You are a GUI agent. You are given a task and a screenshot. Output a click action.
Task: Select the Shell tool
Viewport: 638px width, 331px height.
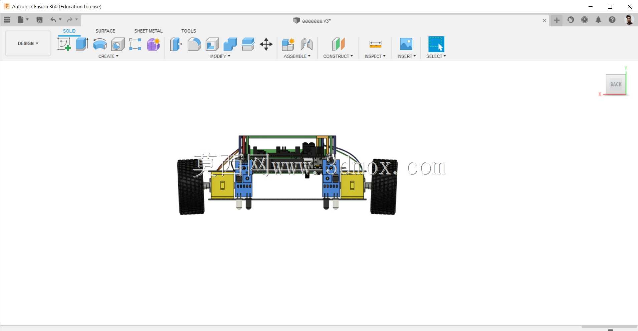pyautogui.click(x=212, y=44)
